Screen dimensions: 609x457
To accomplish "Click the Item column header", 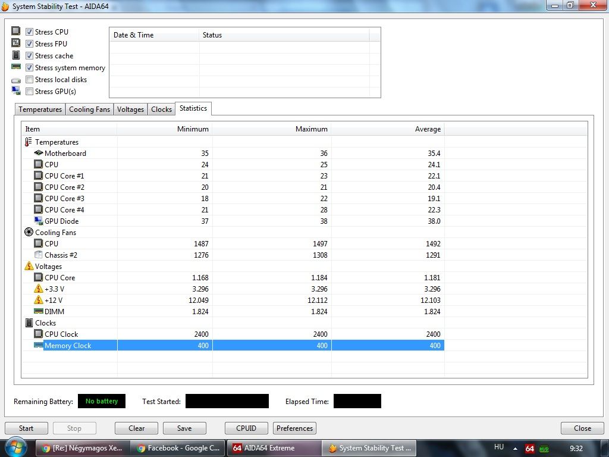I will [69, 129].
